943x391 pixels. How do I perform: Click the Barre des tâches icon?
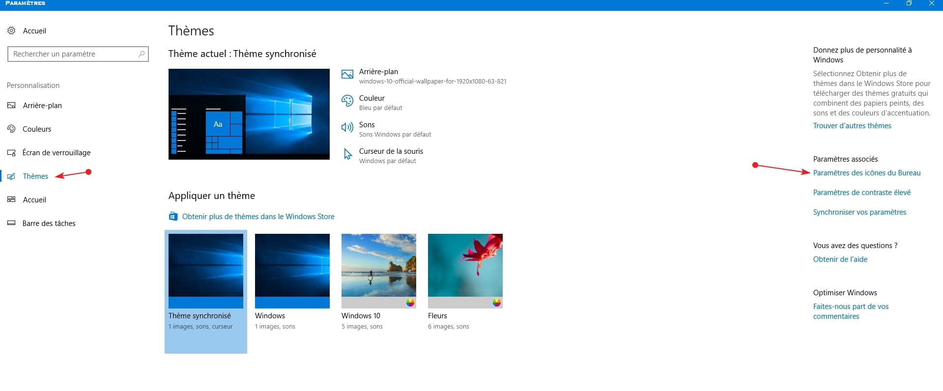(11, 223)
